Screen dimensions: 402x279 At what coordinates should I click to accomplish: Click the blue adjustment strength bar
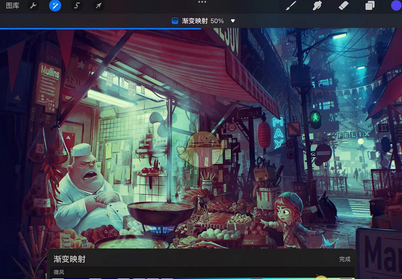click(100, 29)
